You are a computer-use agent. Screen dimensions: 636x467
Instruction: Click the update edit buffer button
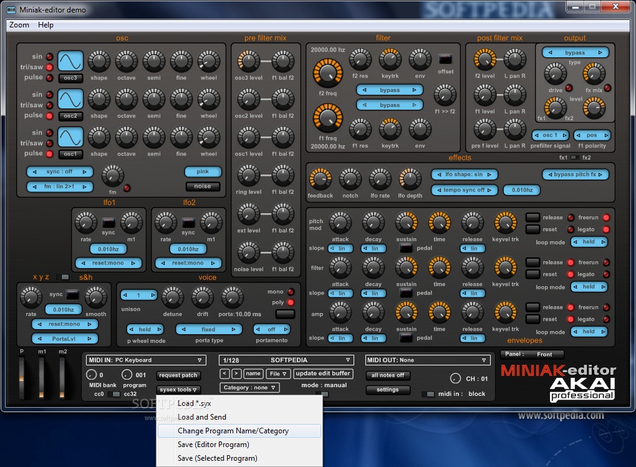[x=323, y=373]
